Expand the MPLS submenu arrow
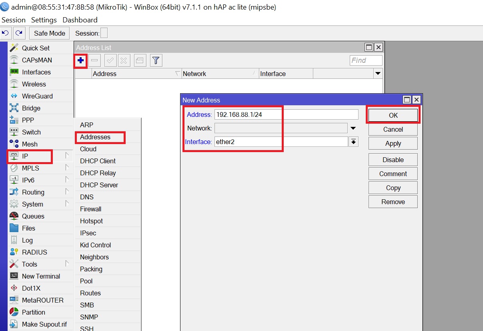 pos(67,168)
